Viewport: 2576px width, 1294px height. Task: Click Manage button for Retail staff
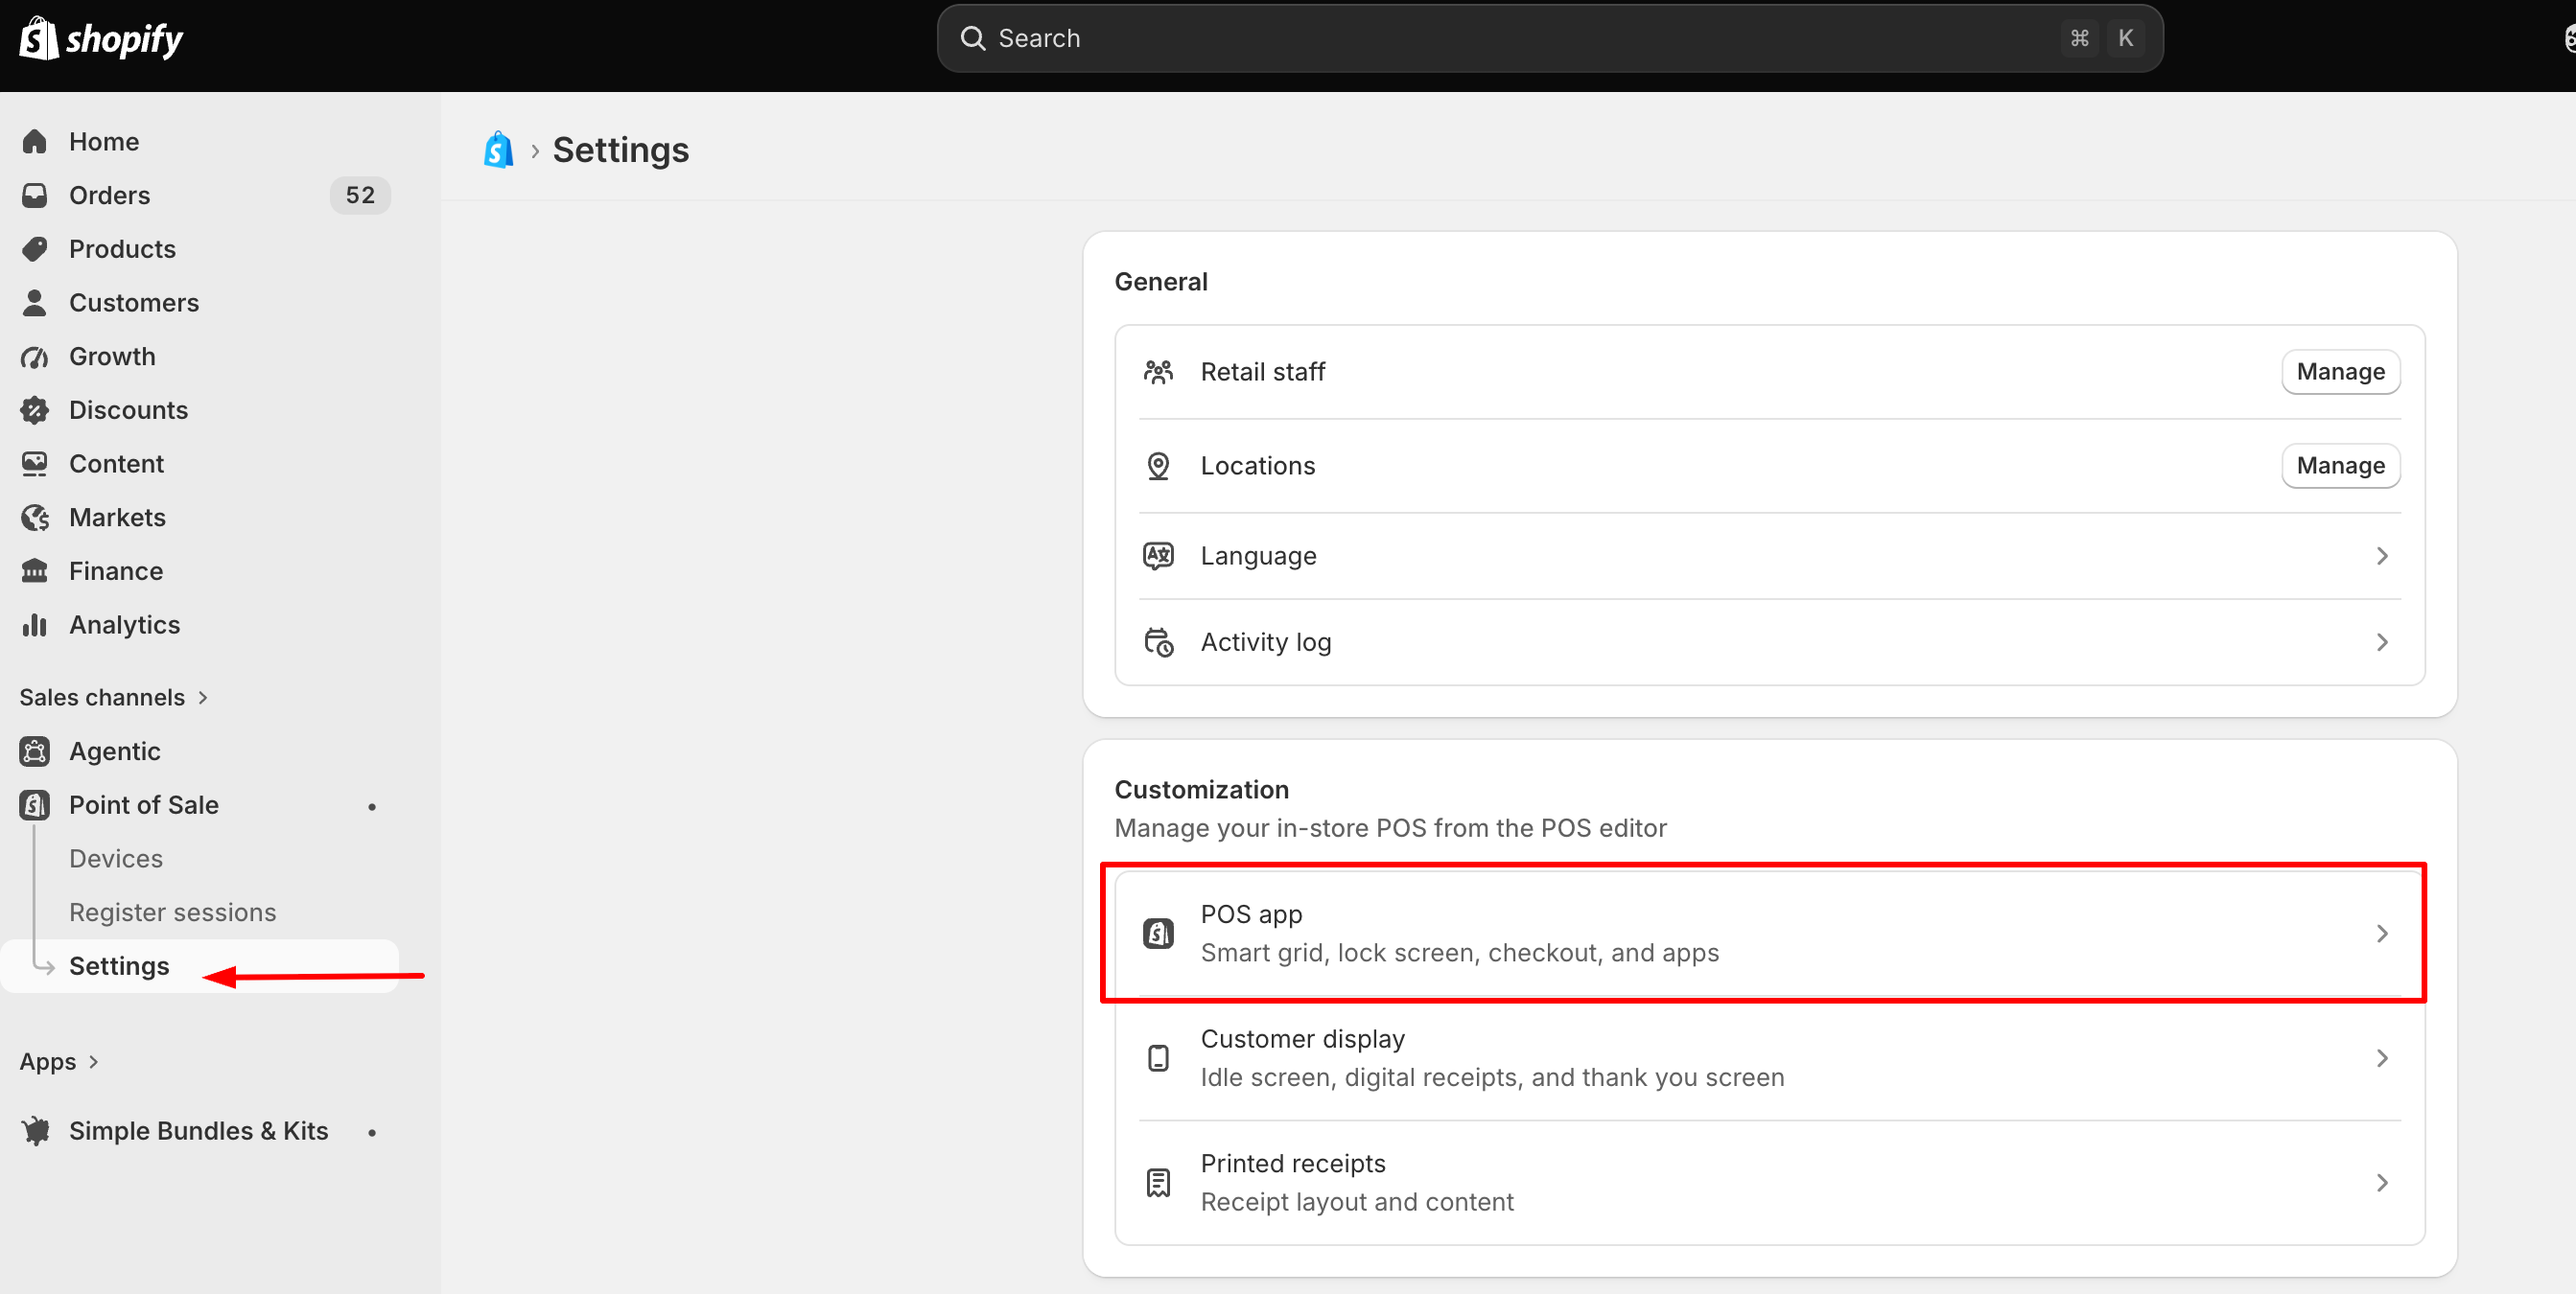point(2340,372)
